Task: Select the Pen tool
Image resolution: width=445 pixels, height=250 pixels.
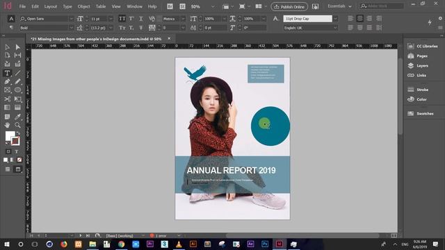Action: coord(7,82)
